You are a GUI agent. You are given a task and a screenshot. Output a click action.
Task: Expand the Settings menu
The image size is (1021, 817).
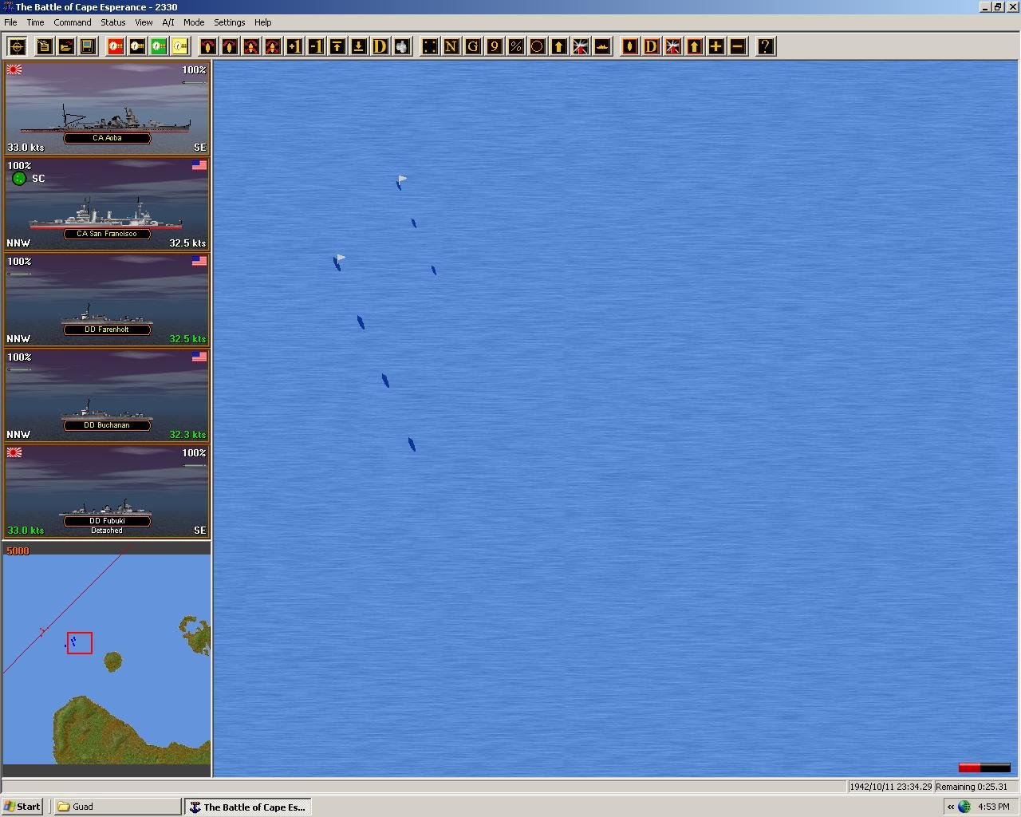coord(229,22)
